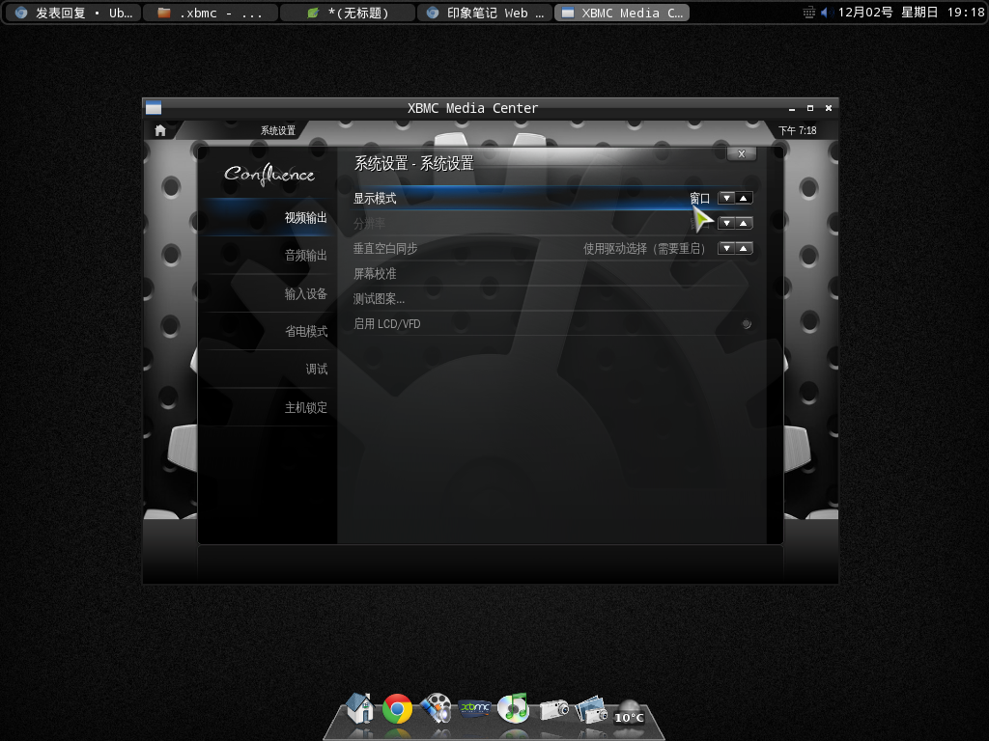989x741 pixels.
Task: Click the resolution row's up arrow
Action: click(744, 223)
